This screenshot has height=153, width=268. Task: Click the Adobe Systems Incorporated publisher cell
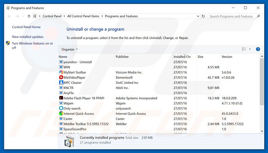pos(136,98)
